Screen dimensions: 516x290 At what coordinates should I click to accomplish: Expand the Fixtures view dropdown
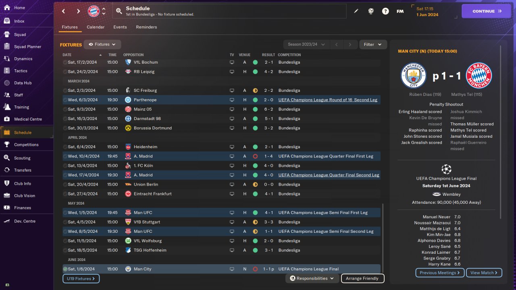[x=102, y=44]
